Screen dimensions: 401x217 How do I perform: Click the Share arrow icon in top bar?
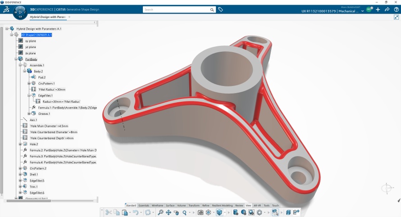pos(387,9)
